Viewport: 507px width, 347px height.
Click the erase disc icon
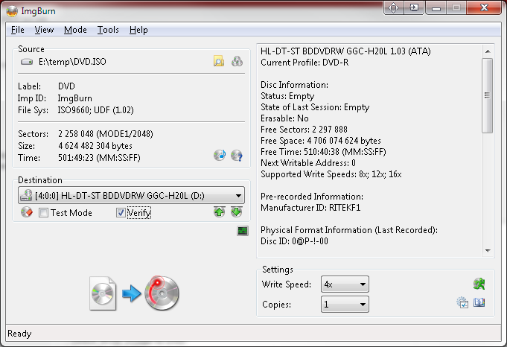pos(27,212)
